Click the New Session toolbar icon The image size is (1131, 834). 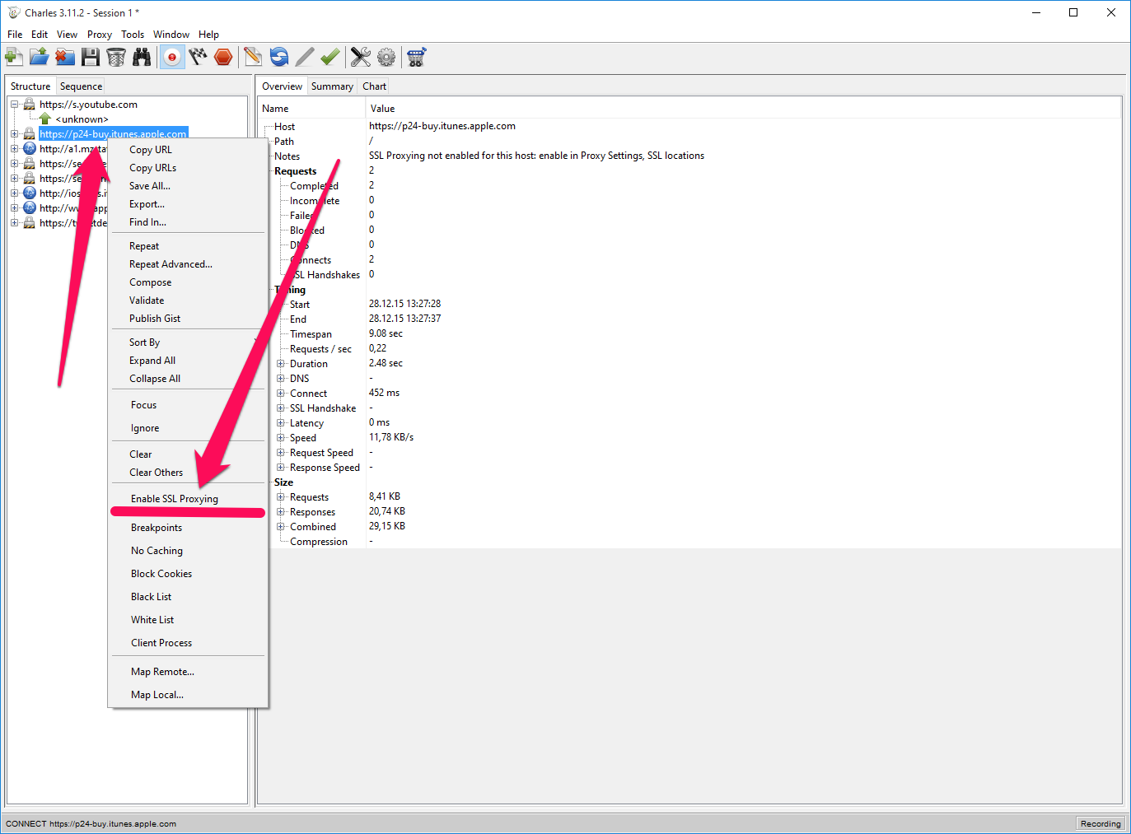pyautogui.click(x=14, y=57)
